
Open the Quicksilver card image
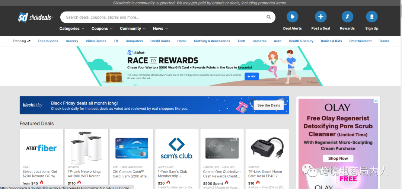click(222, 148)
